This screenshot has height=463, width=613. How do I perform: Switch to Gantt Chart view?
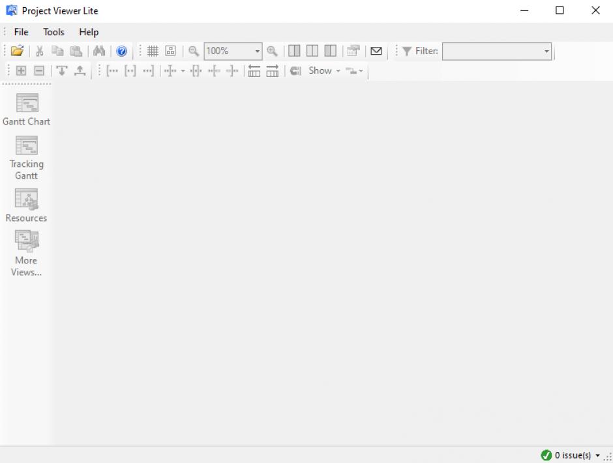(x=26, y=110)
